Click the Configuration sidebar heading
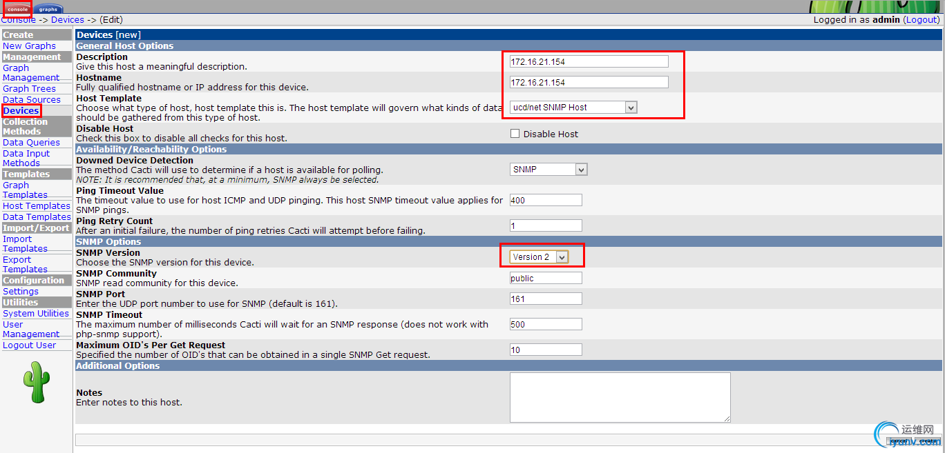 (36, 280)
